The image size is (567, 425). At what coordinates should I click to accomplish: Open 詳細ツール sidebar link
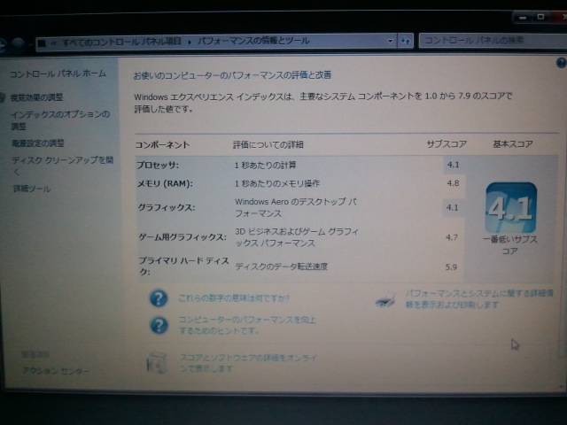point(32,189)
